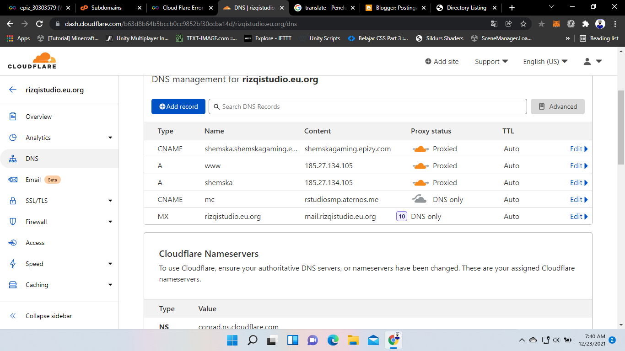625x351 pixels.
Task: Open File Explorer from taskbar
Action: click(x=353, y=340)
